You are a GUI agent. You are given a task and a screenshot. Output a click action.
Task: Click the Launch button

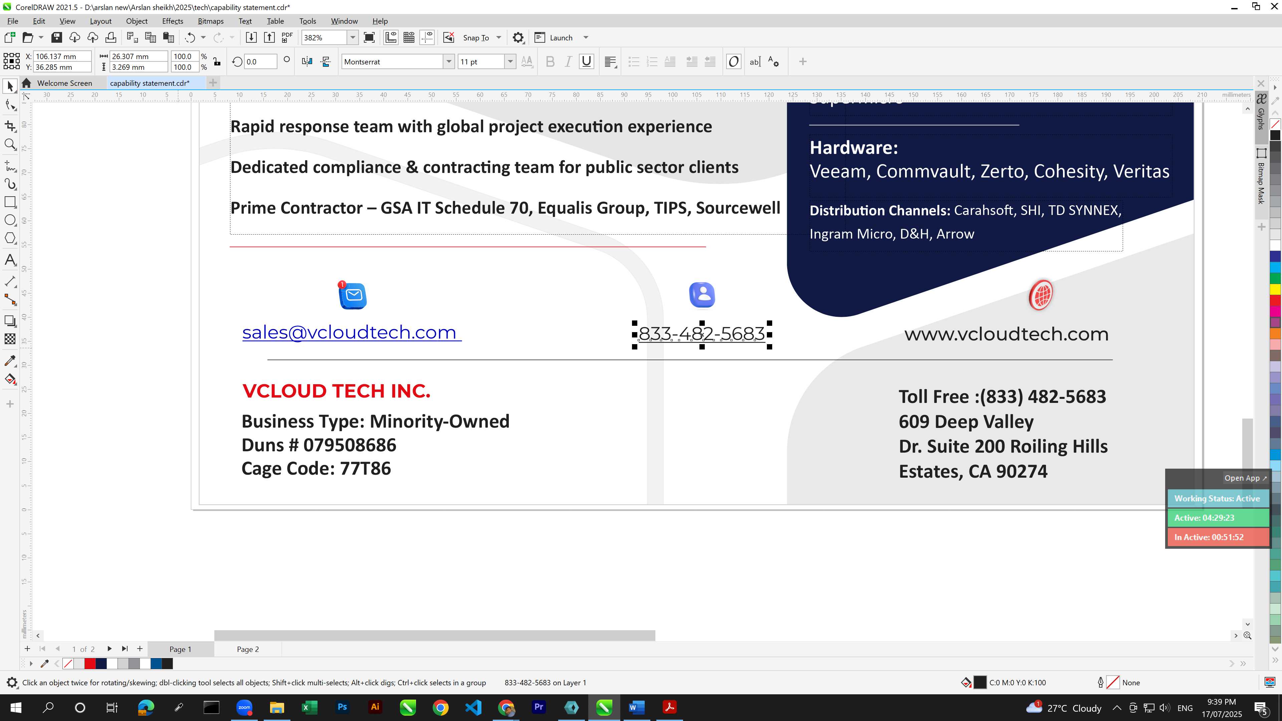pos(555,37)
